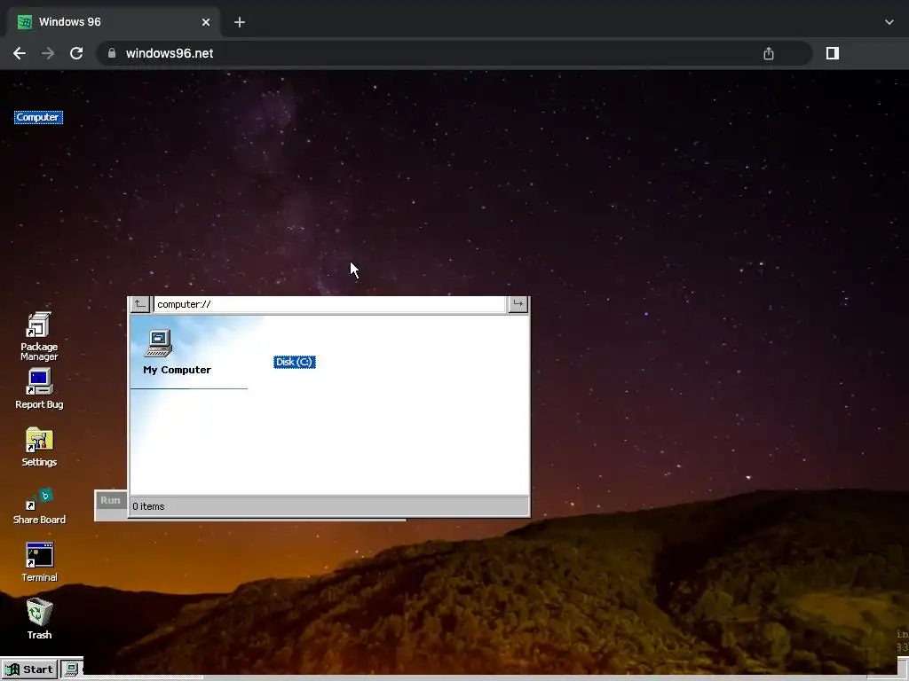The image size is (909, 681).
Task: Click the My Computer icon in the explorer pane
Action: 158,343
